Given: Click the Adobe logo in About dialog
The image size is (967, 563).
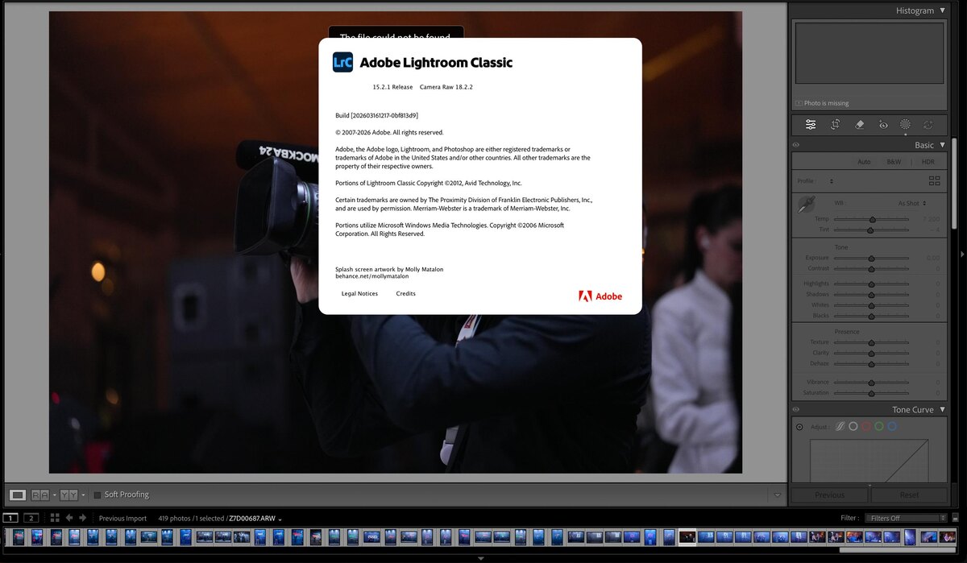Looking at the screenshot, I should tap(600, 296).
